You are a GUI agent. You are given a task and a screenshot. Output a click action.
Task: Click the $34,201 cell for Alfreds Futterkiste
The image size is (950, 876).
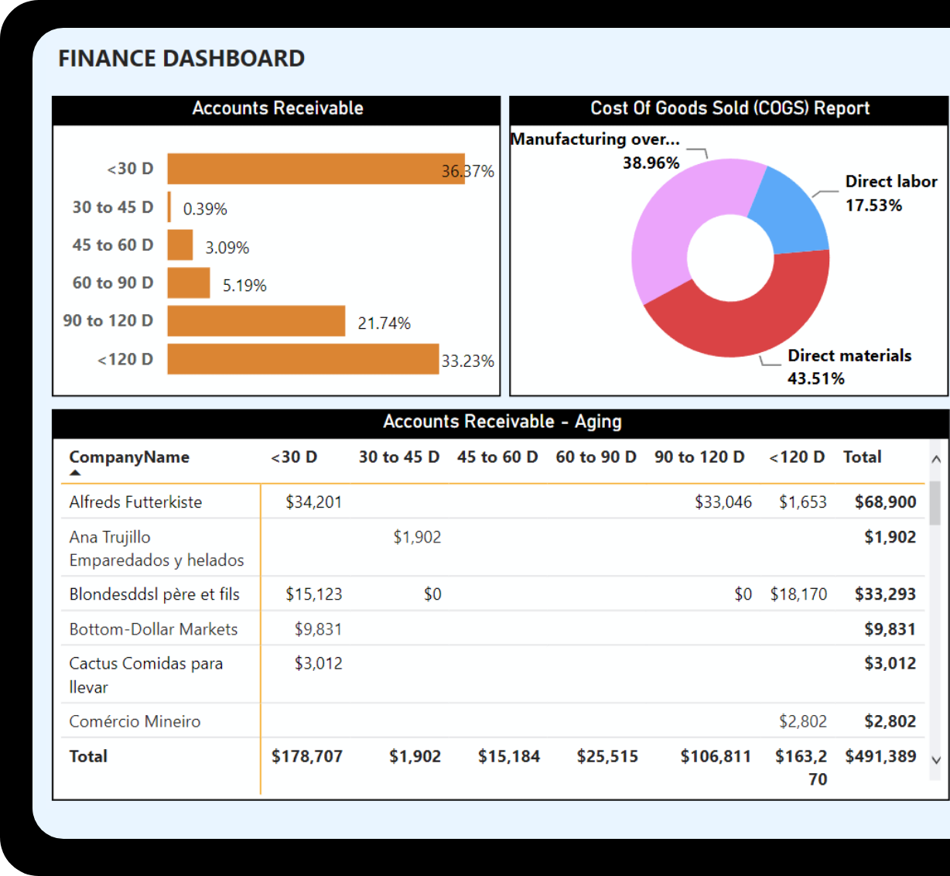click(x=313, y=502)
